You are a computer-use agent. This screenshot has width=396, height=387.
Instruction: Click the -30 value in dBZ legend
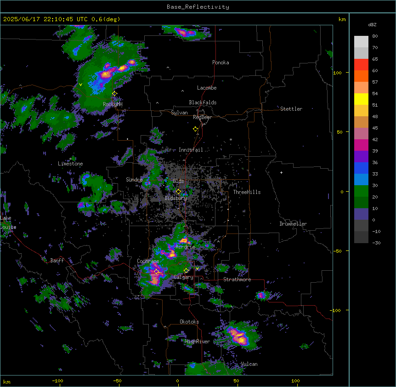376,243
